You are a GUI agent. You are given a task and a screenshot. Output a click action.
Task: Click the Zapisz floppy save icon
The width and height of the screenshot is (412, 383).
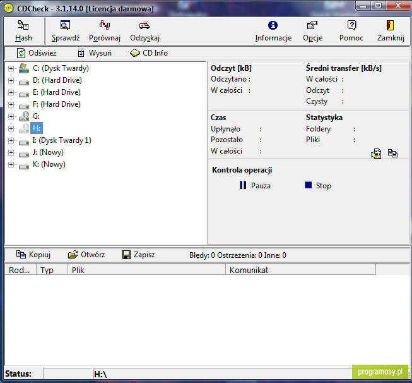(x=126, y=255)
